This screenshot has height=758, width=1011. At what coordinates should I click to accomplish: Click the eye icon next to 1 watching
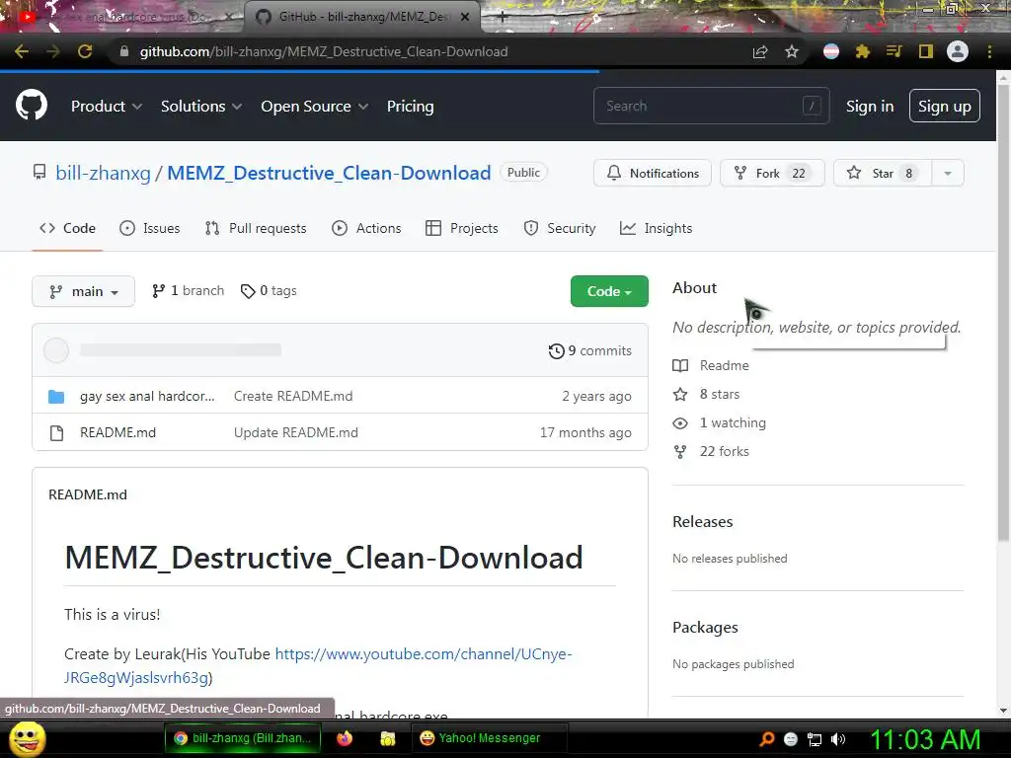[x=680, y=423]
